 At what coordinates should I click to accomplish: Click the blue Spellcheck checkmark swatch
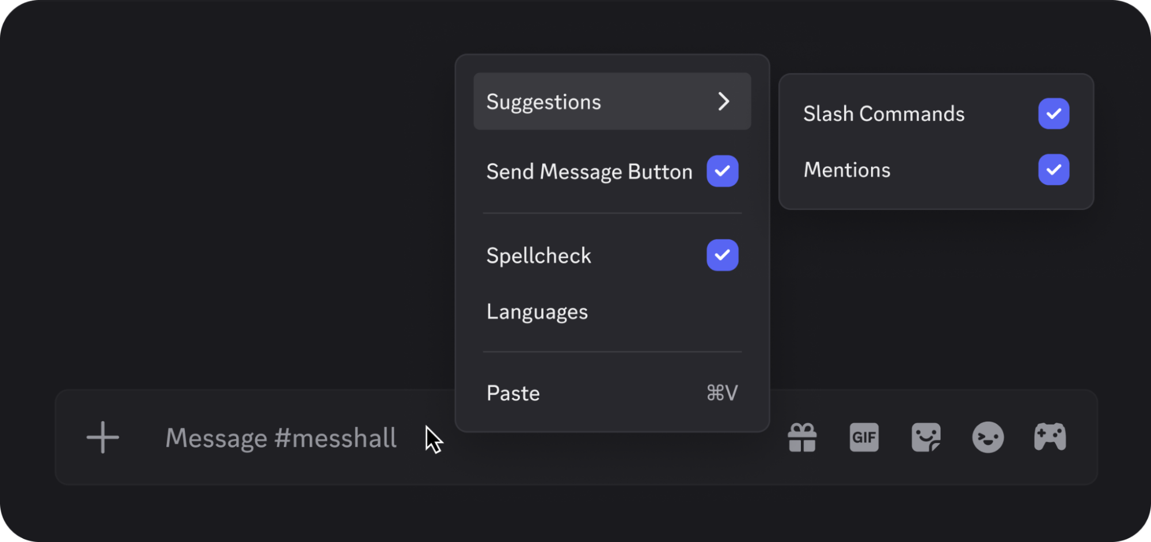[722, 255]
